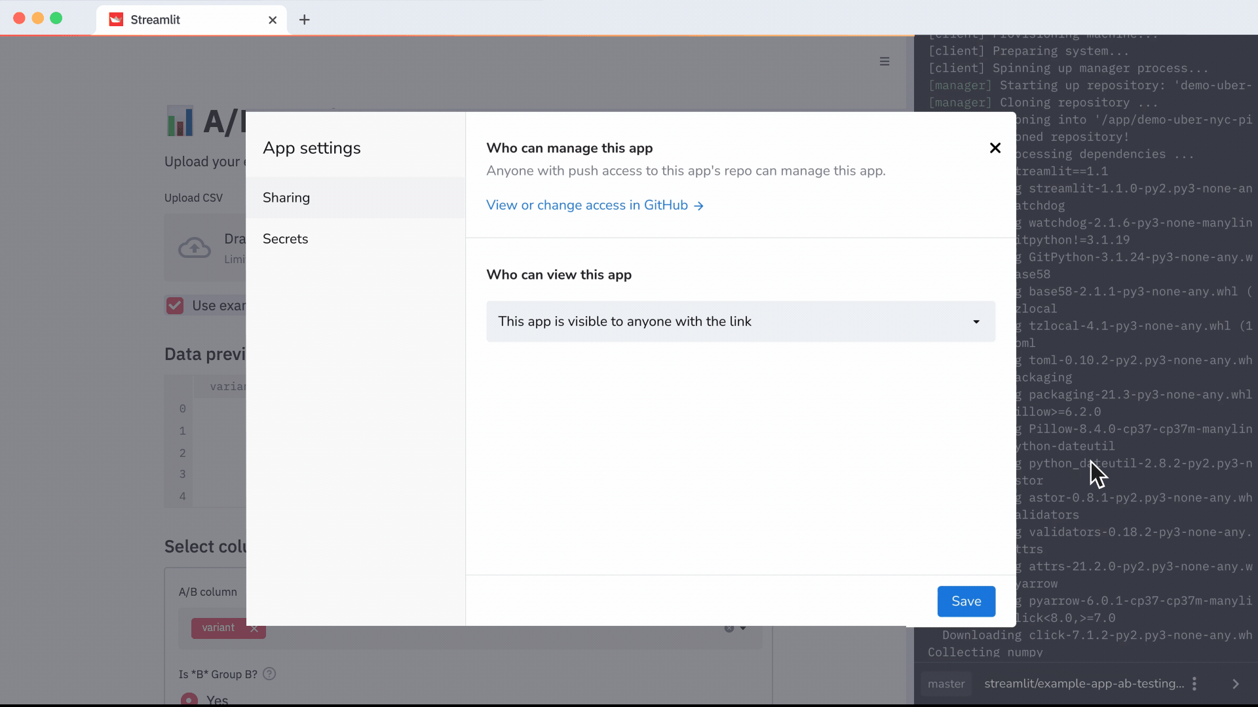
Task: Open the repository kebab menu
Action: click(x=1196, y=683)
